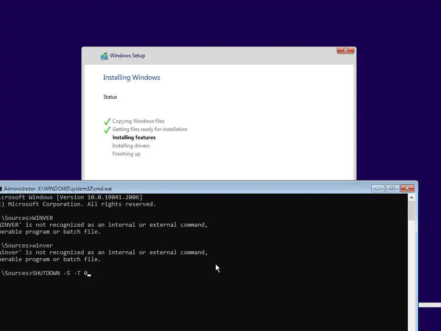Click the cmd scrollbar up arrow

pyautogui.click(x=411, y=197)
